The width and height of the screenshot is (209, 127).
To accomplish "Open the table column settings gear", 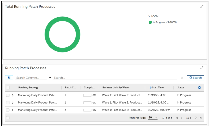I will 199,88.
